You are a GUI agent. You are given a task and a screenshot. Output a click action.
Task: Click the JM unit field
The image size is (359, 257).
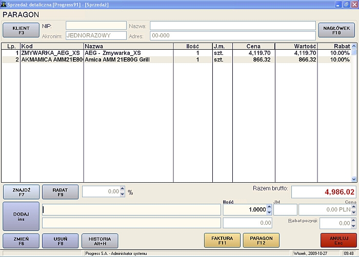[285, 210]
